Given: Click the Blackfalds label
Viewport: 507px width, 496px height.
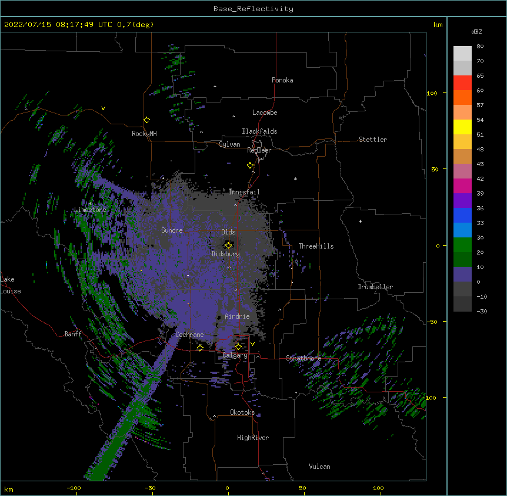Looking at the screenshot, I should coord(259,131).
